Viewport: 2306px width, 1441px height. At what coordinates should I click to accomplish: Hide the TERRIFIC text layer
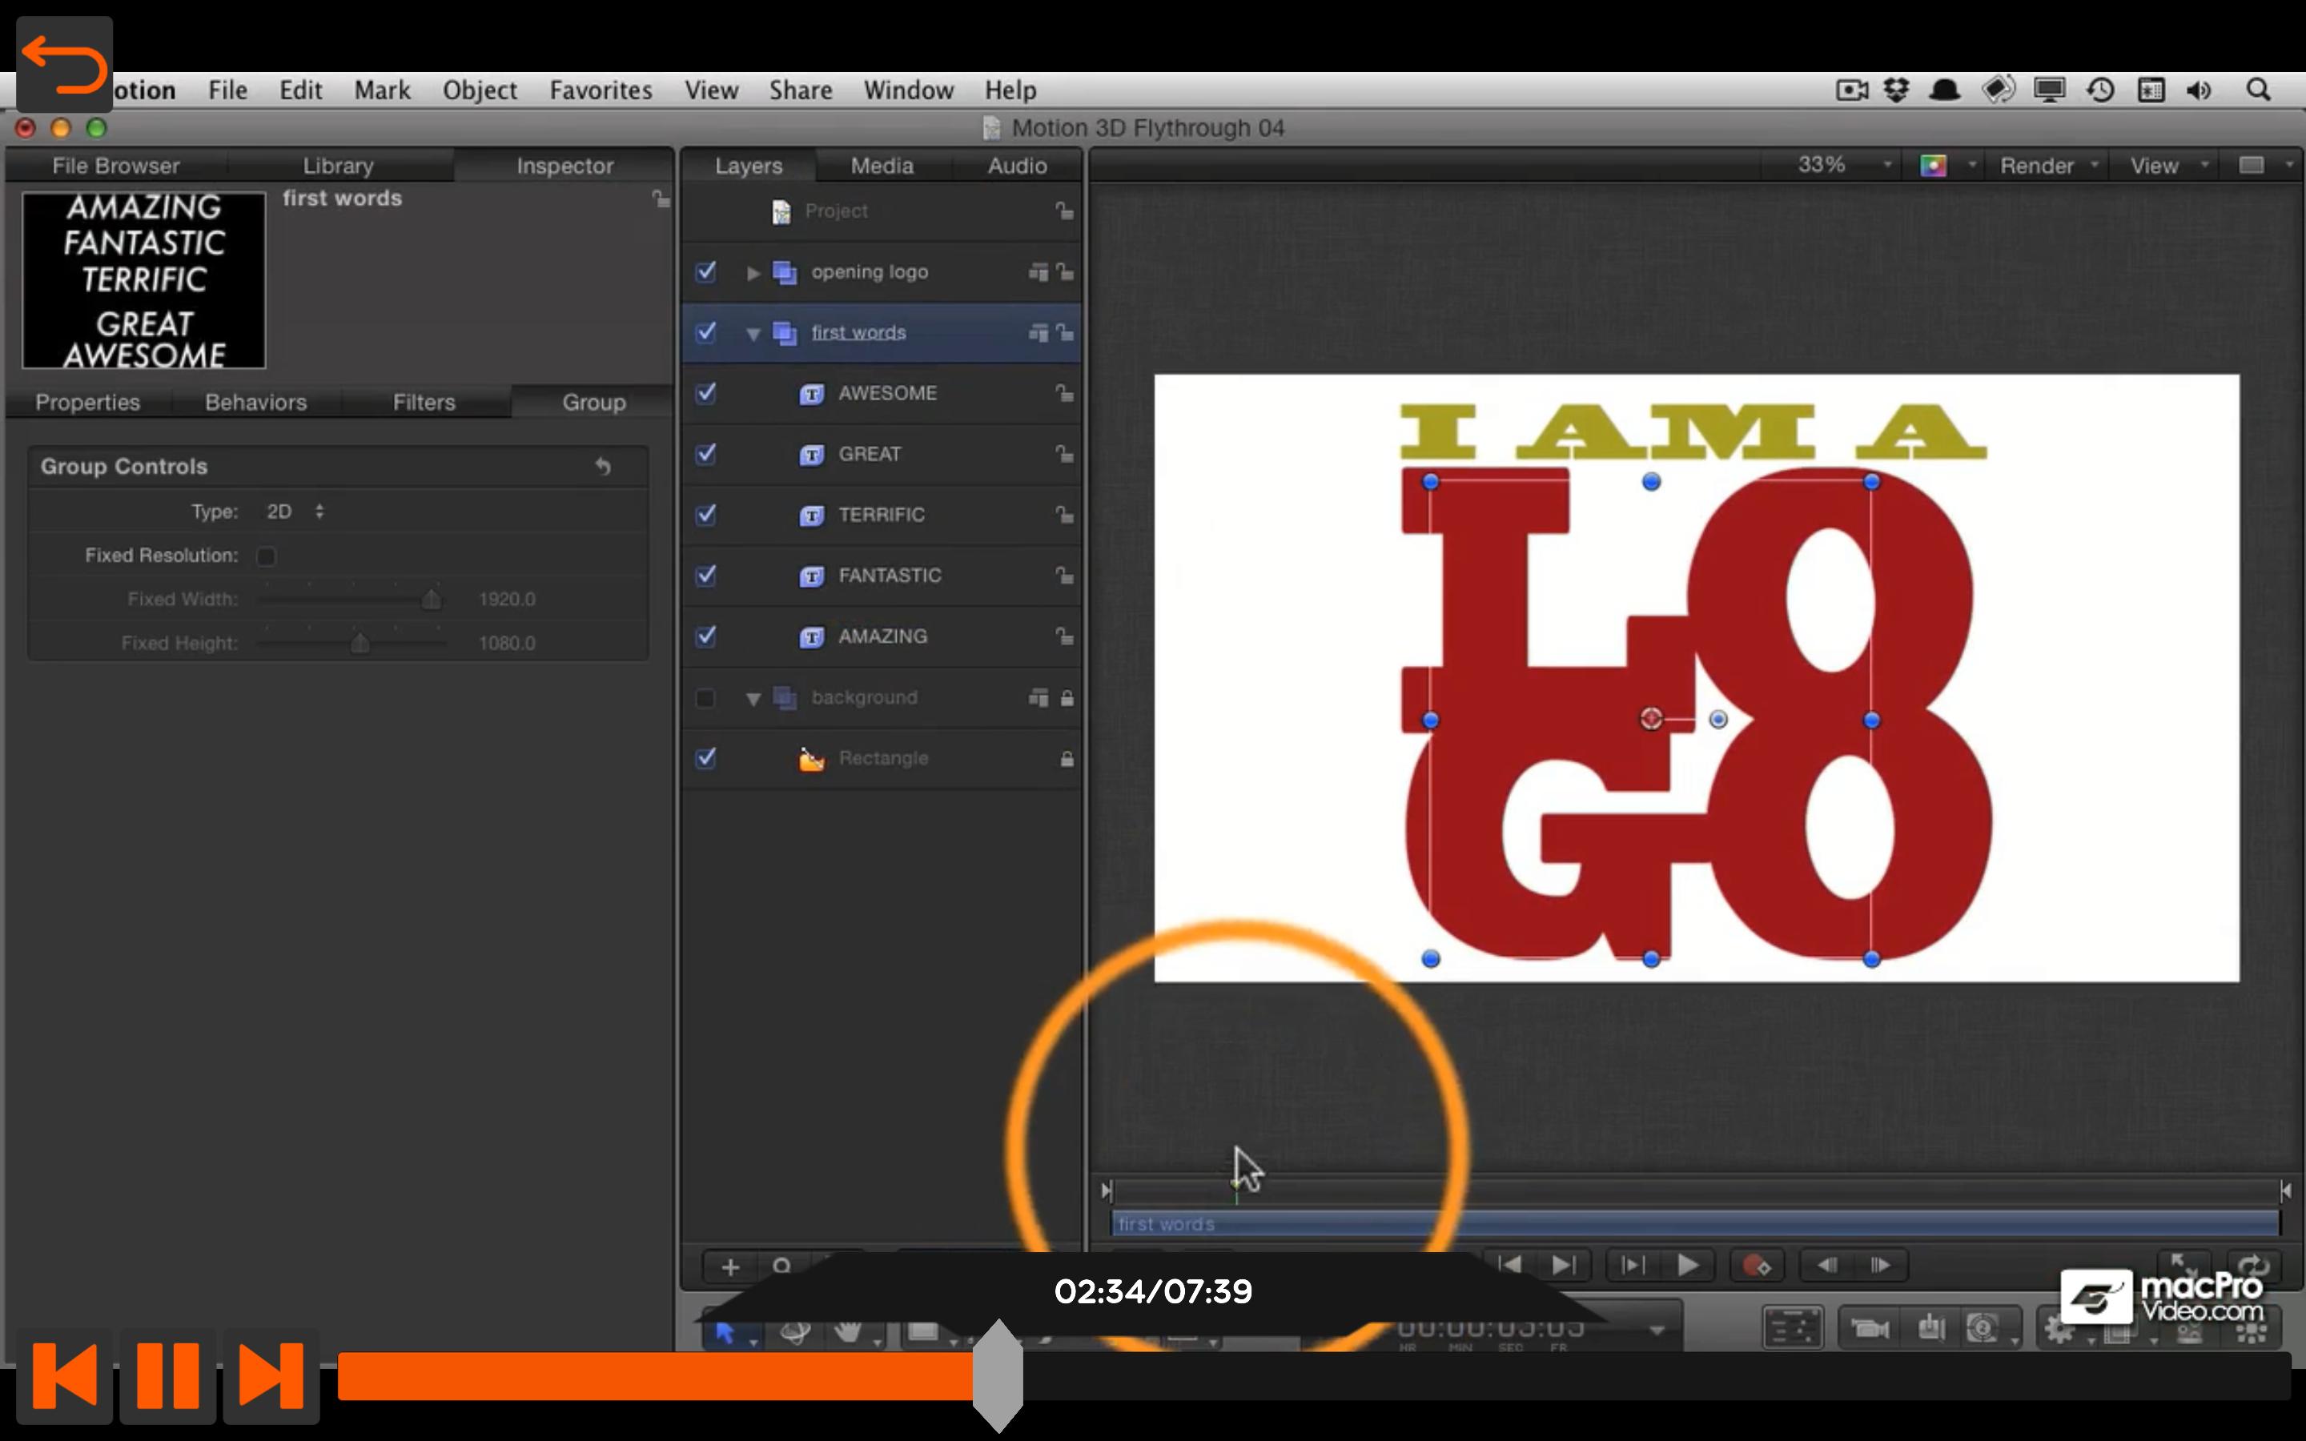(x=705, y=515)
